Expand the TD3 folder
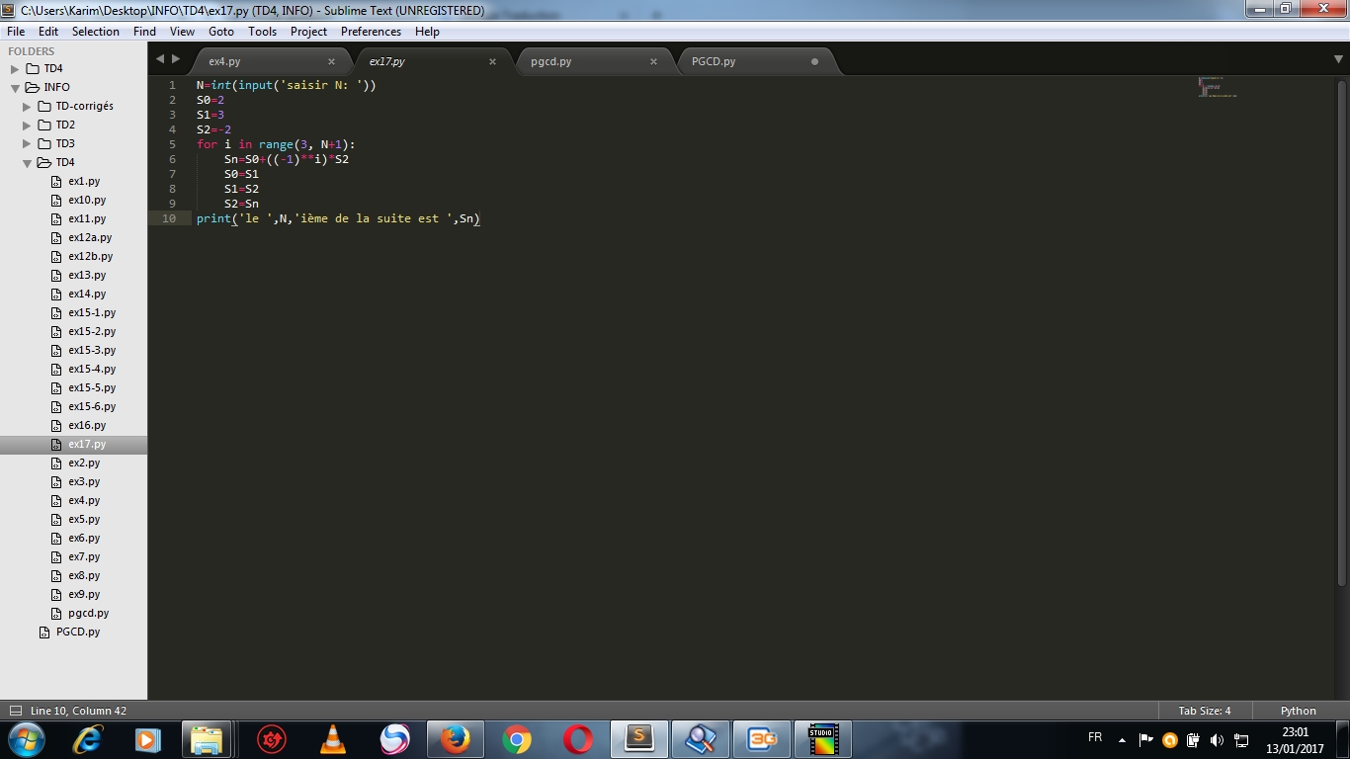Image resolution: width=1350 pixels, height=759 pixels. pyautogui.click(x=26, y=143)
